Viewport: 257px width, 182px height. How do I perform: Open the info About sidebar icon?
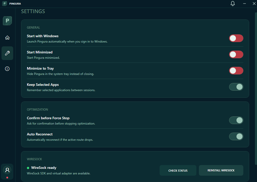point(7,69)
